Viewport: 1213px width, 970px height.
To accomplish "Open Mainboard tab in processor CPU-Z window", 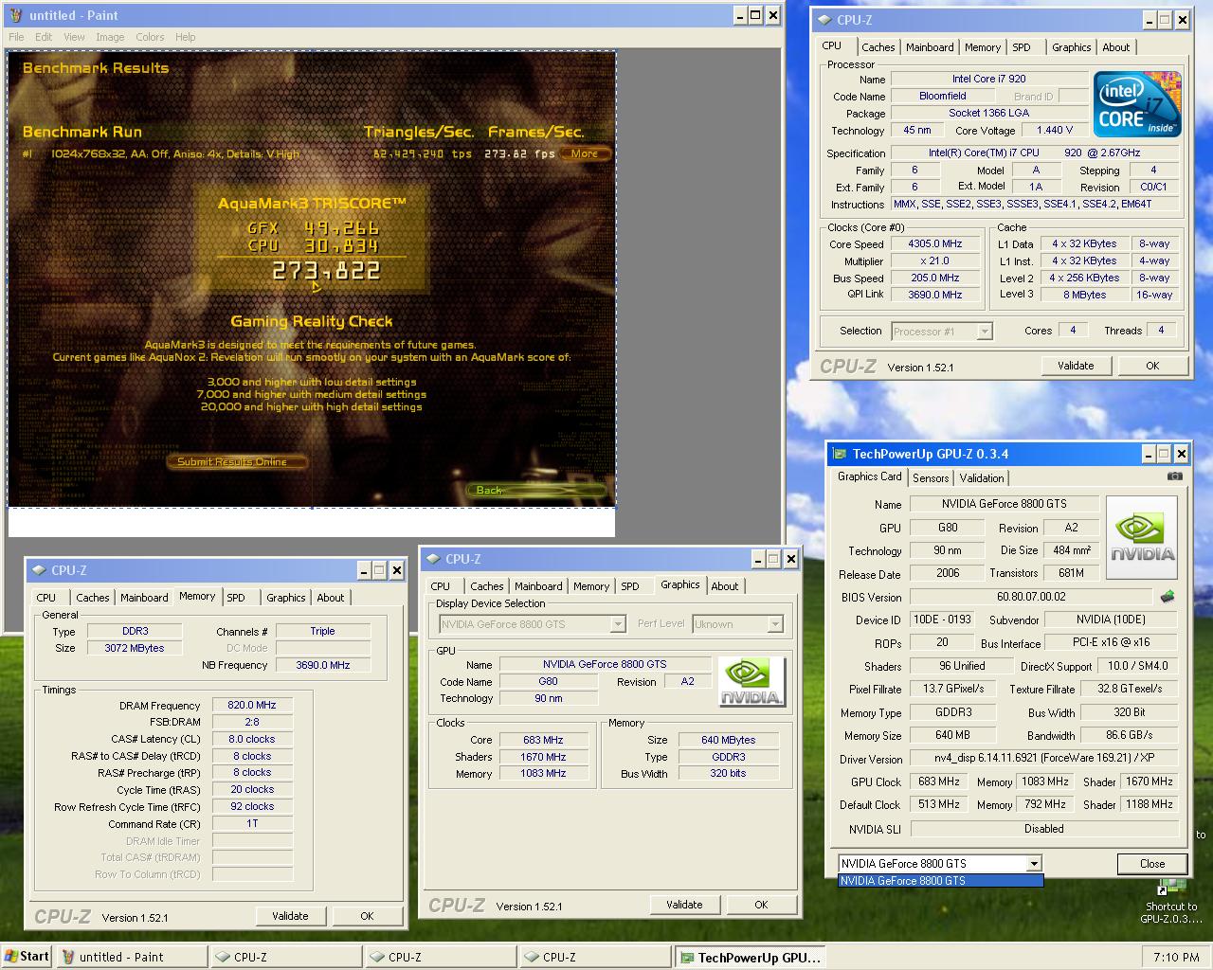I will 930,47.
